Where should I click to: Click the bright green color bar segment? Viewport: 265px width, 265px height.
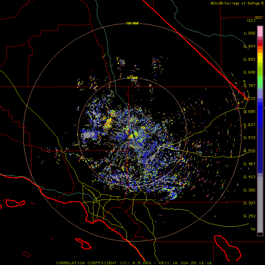click(260, 80)
